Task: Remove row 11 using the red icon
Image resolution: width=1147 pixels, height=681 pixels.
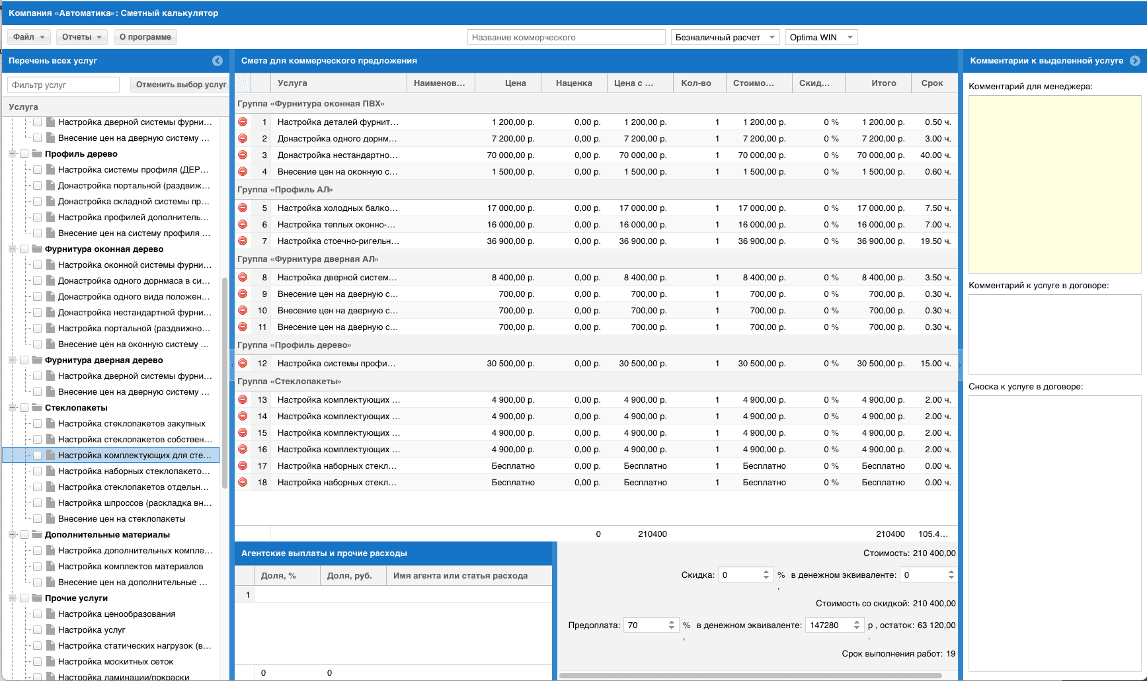Action: (x=243, y=327)
